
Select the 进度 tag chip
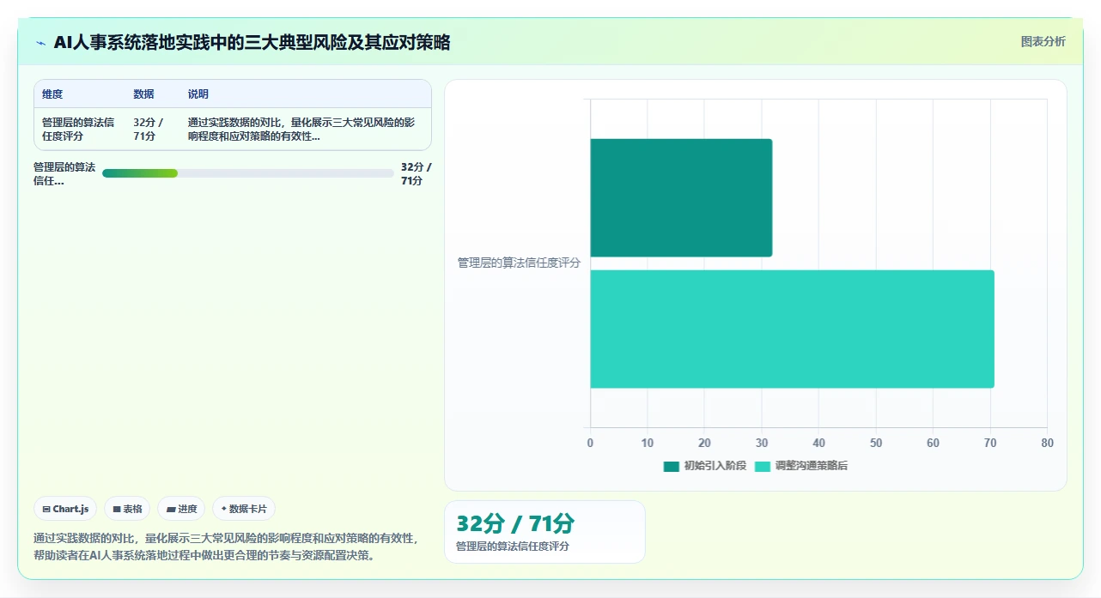181,509
